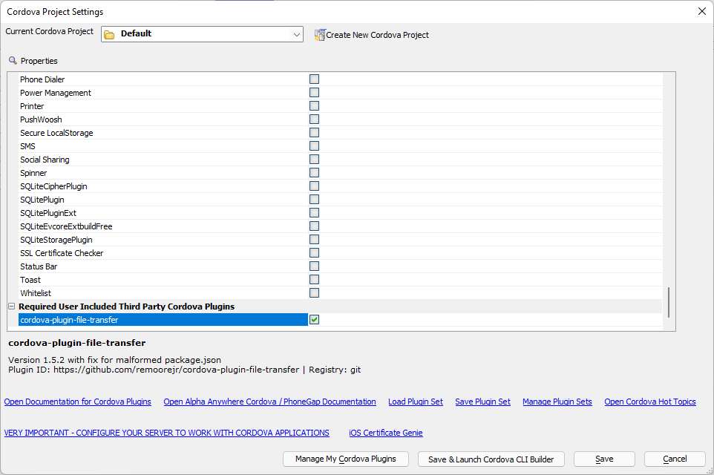Select the Whitelist row label

(36, 293)
